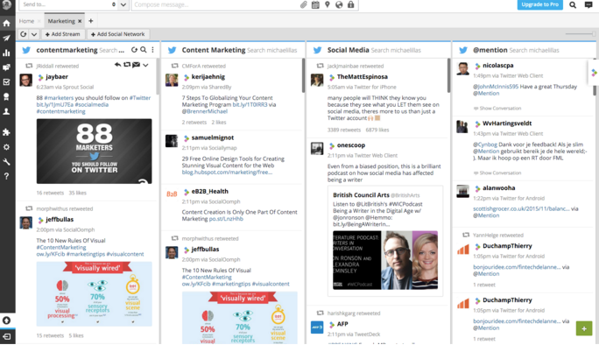Open the bit.ly/1JmU7Ea link in jaybaer tweet
This screenshot has width=599, height=345.
pos(55,105)
